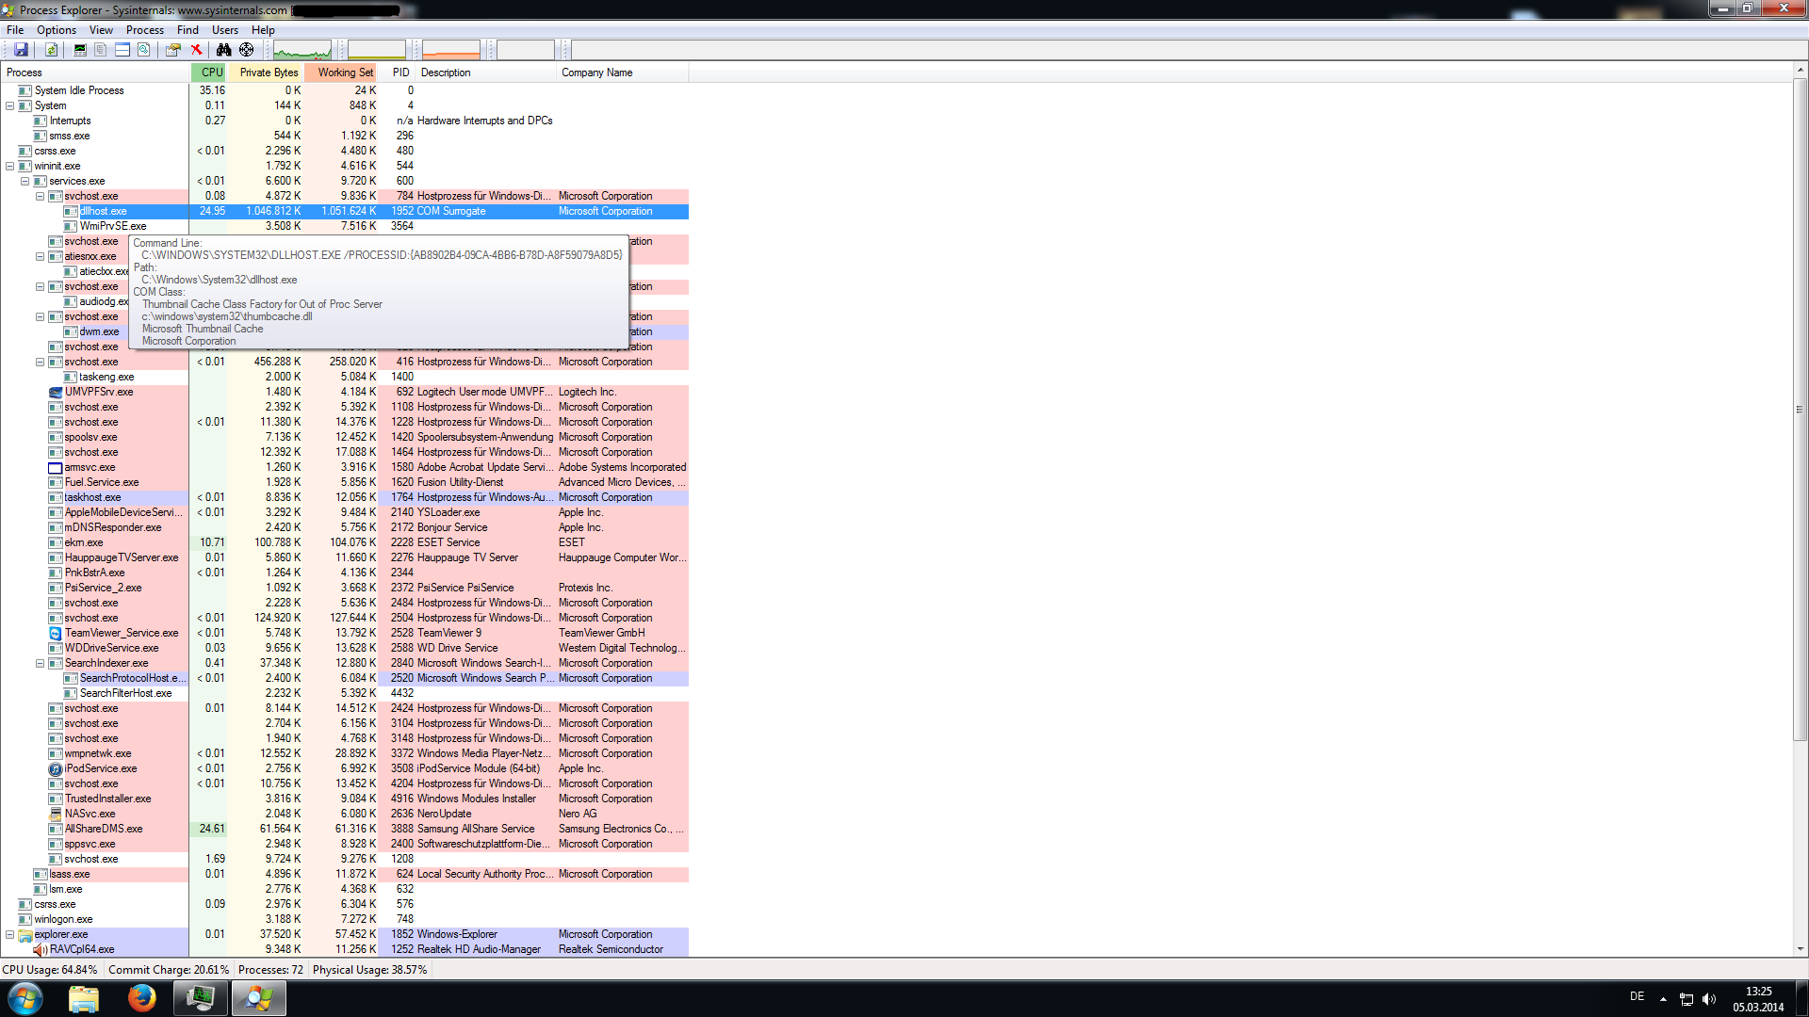1809x1017 pixels.
Task: Sort by the Process column header
Action: (94, 73)
